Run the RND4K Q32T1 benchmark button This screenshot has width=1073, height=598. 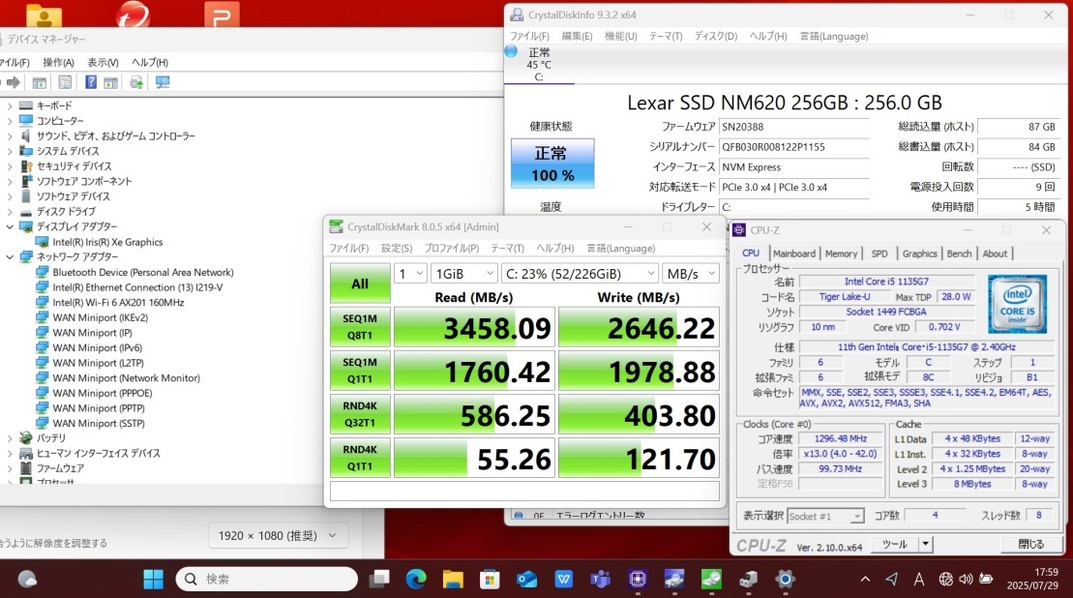360,414
